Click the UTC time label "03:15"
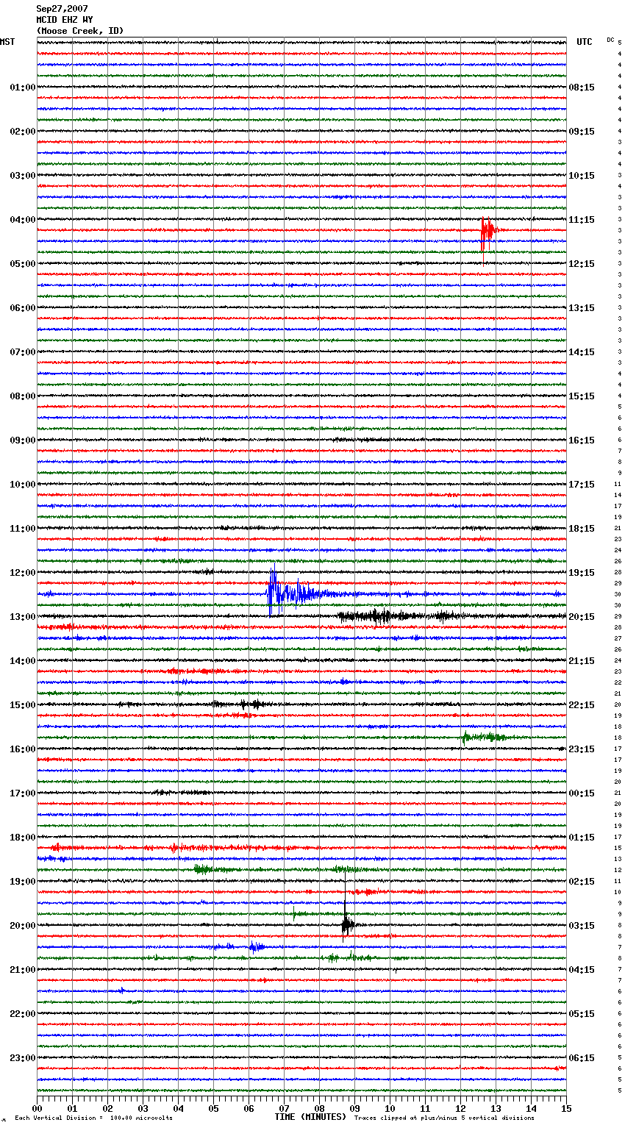Screen dimensions: 625x1128 coord(582,926)
